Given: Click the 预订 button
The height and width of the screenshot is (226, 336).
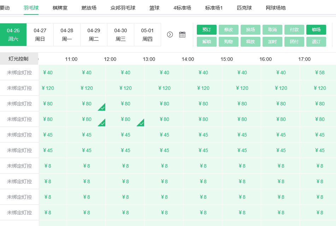Looking at the screenshot, I should (207, 30).
